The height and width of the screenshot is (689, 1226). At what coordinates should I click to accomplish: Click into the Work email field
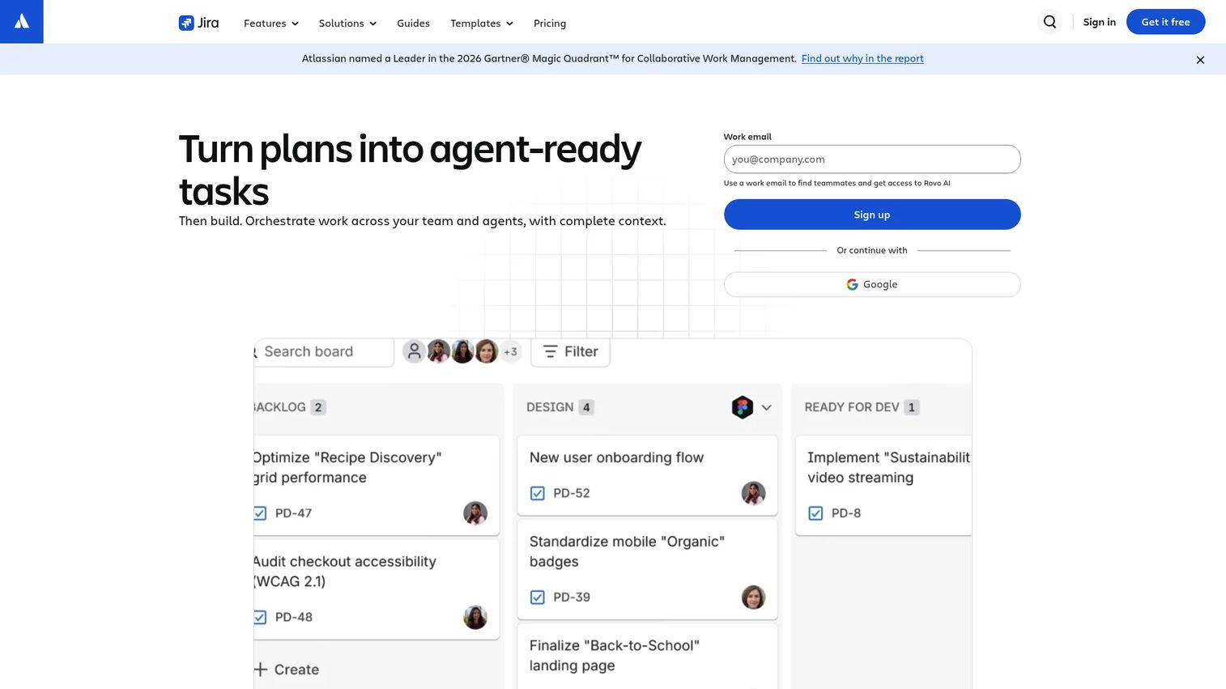pos(871,159)
